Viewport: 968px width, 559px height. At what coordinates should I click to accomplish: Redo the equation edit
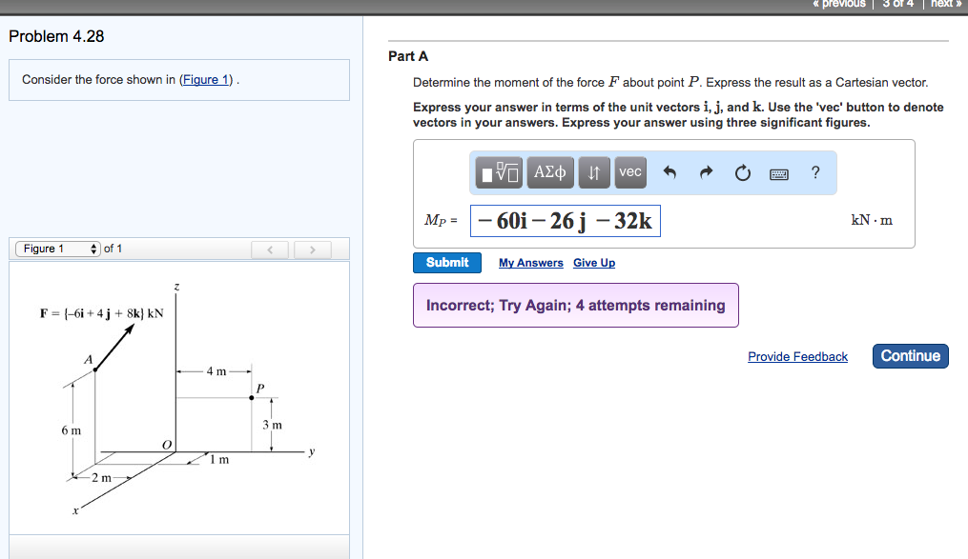[708, 172]
